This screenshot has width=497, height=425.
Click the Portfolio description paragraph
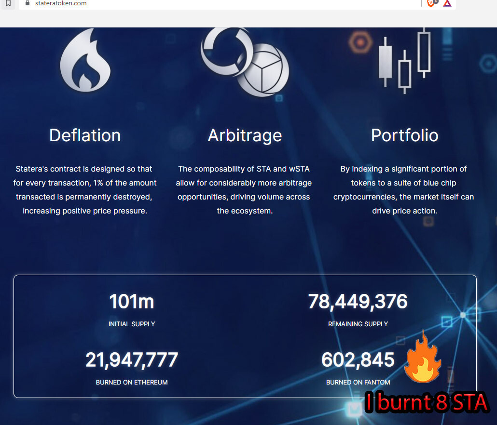pos(403,190)
